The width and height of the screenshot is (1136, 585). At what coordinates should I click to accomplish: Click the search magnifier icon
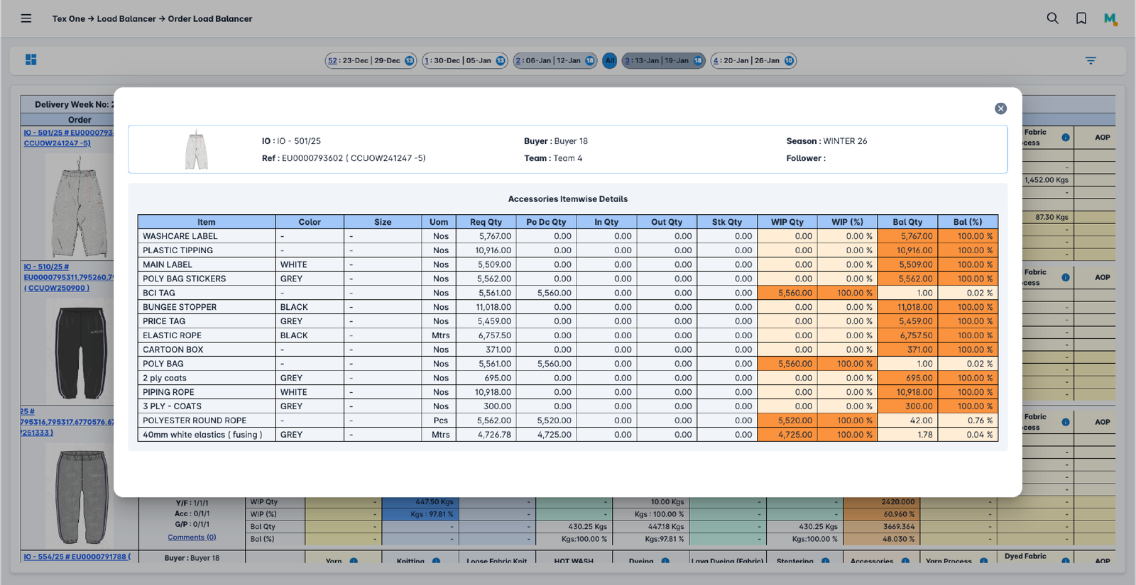pos(1052,18)
